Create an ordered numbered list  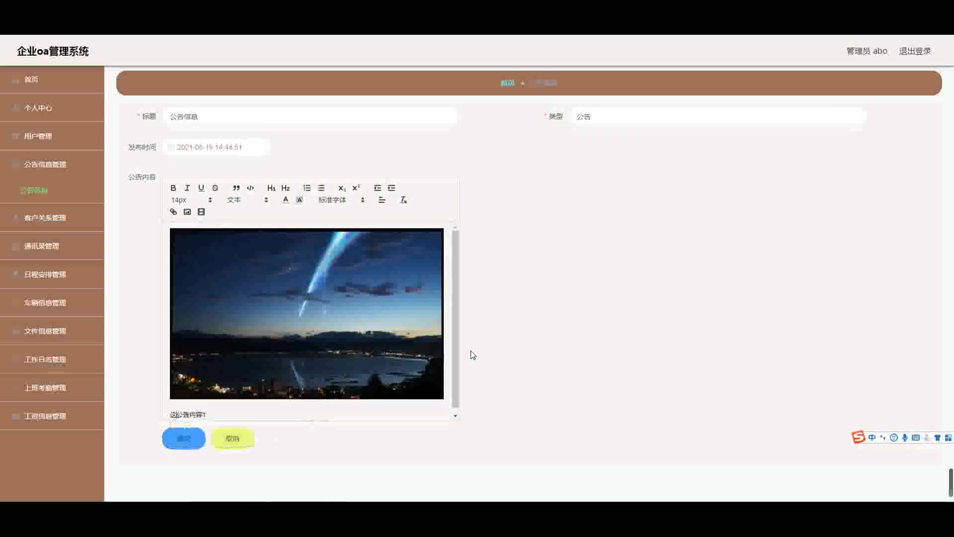[307, 188]
